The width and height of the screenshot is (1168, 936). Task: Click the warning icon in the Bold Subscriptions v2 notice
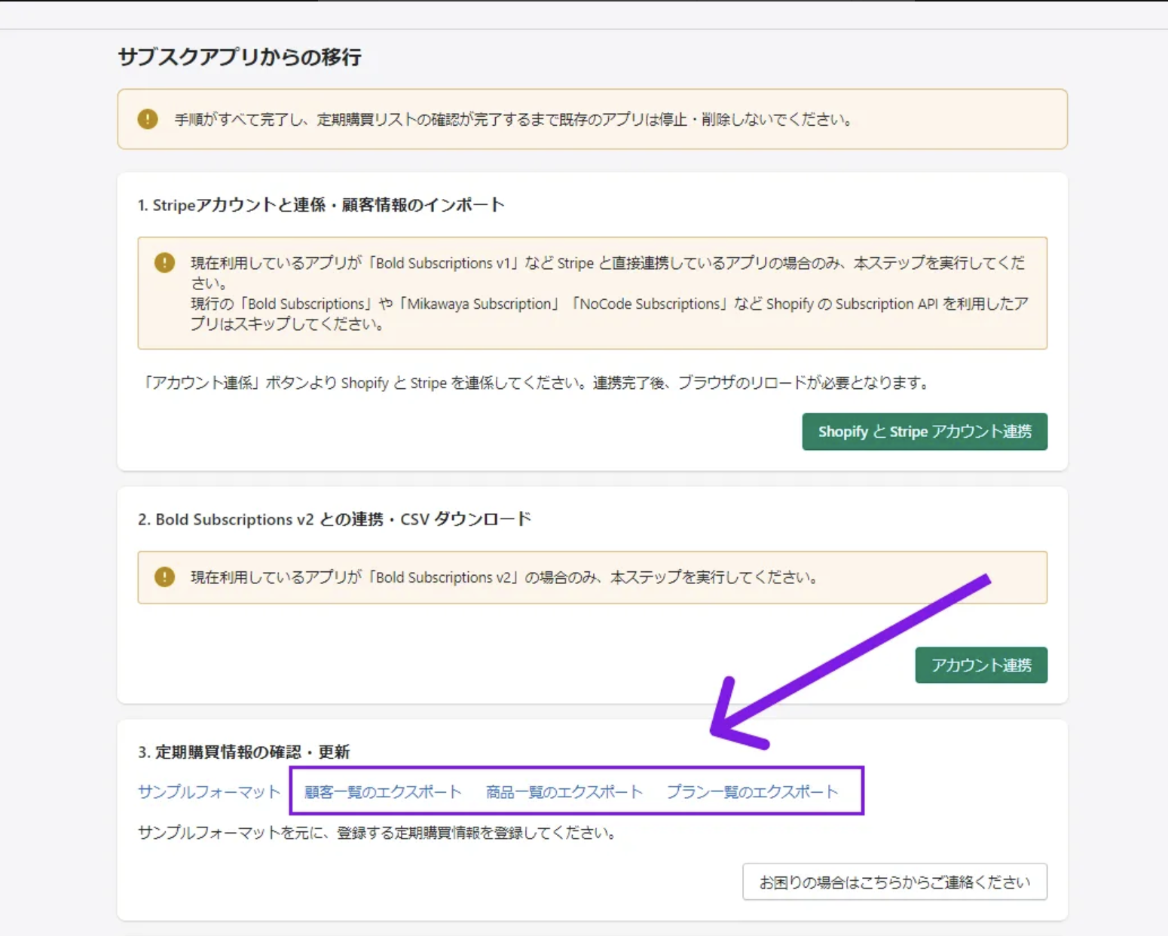164,577
